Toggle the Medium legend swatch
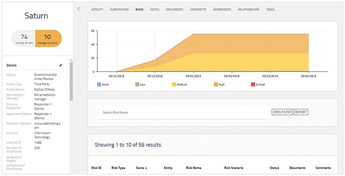The image size is (345, 176). tap(175, 84)
